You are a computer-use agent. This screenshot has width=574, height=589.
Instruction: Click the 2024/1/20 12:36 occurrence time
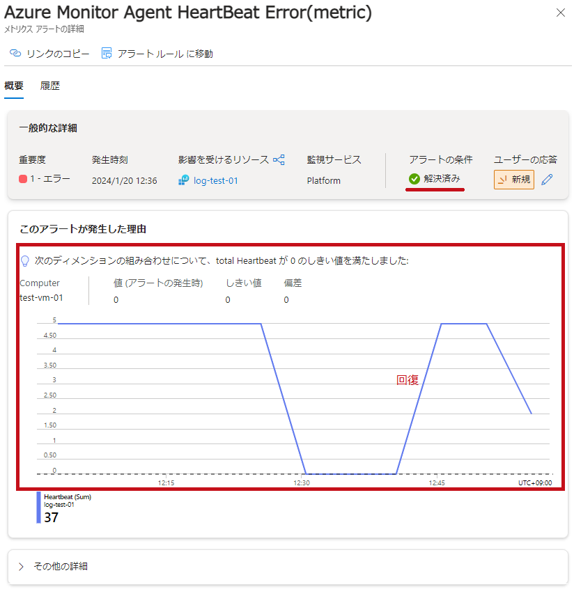pyautogui.click(x=125, y=181)
